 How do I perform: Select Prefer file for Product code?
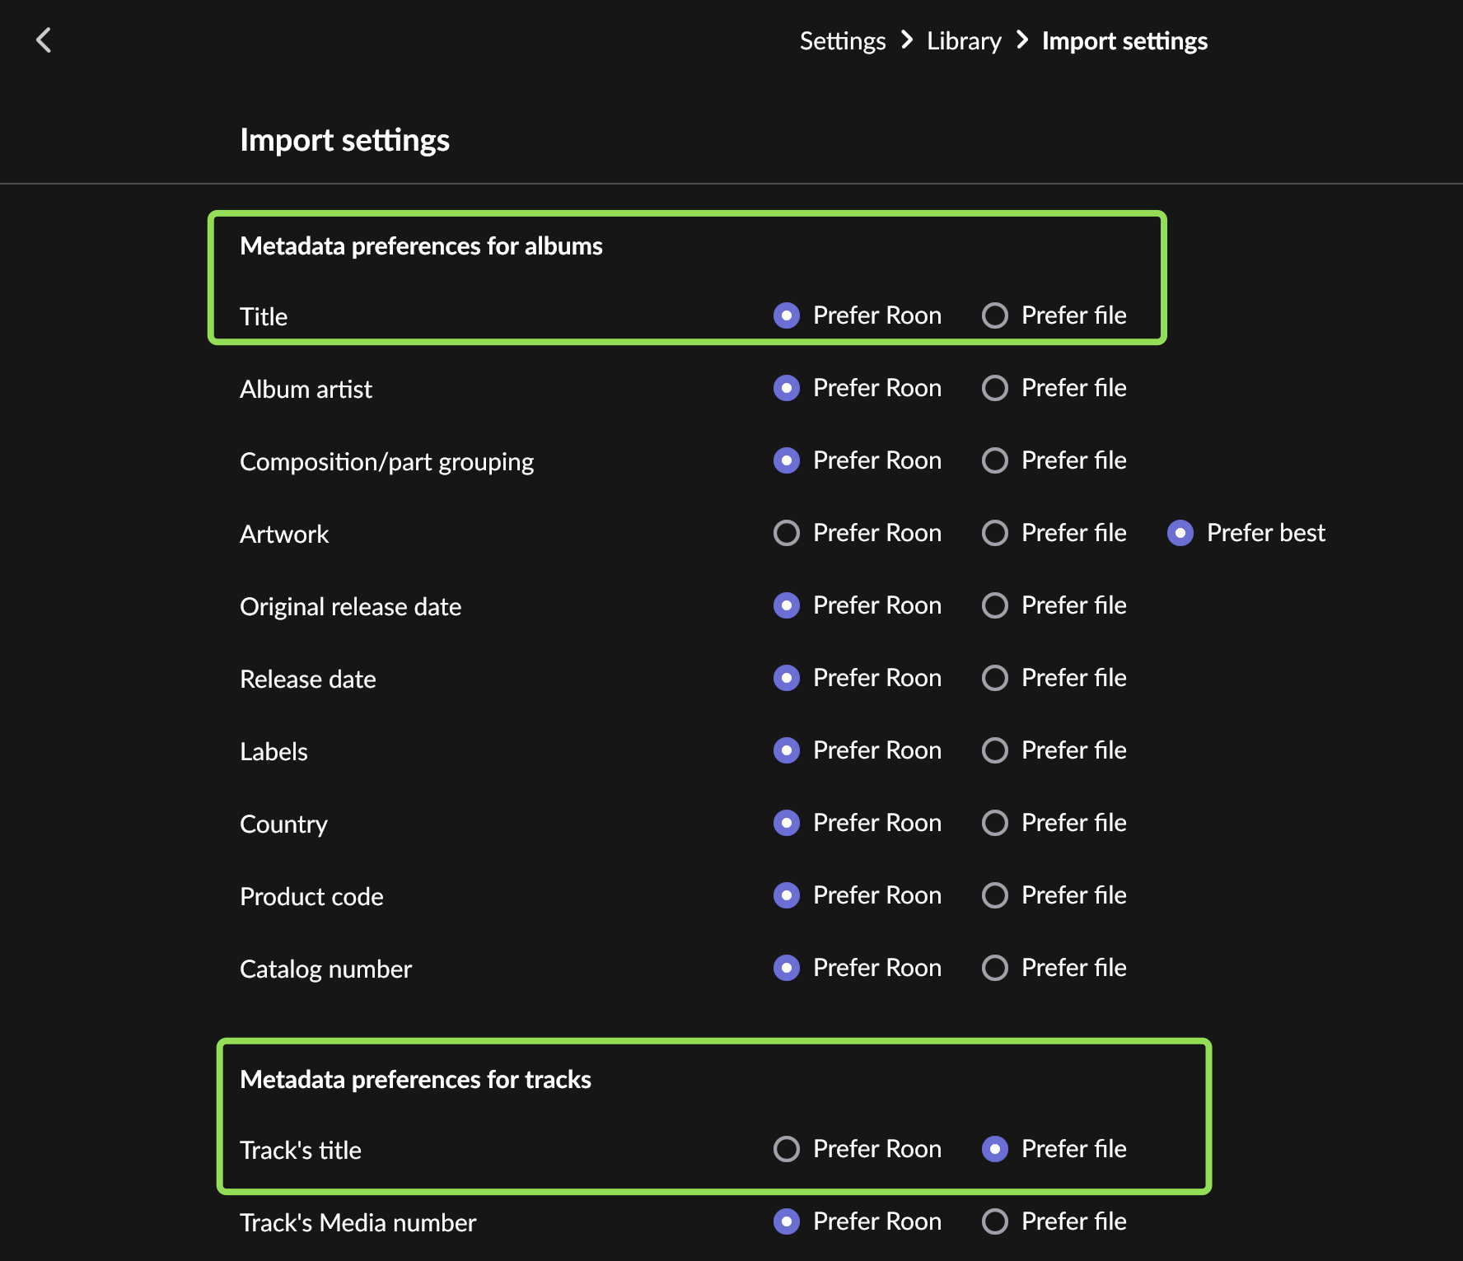(995, 895)
